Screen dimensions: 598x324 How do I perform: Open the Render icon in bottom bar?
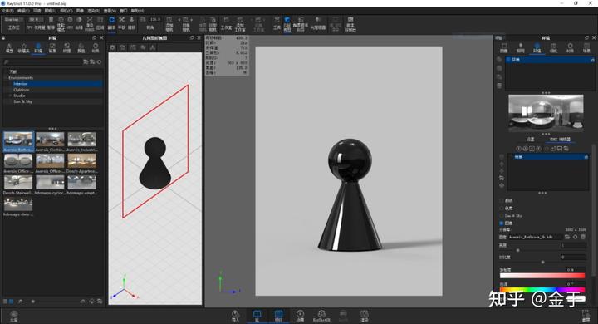click(x=365, y=316)
